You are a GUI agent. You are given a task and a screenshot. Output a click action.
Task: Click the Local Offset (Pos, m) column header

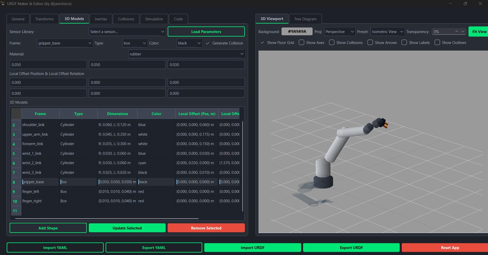pos(197,114)
